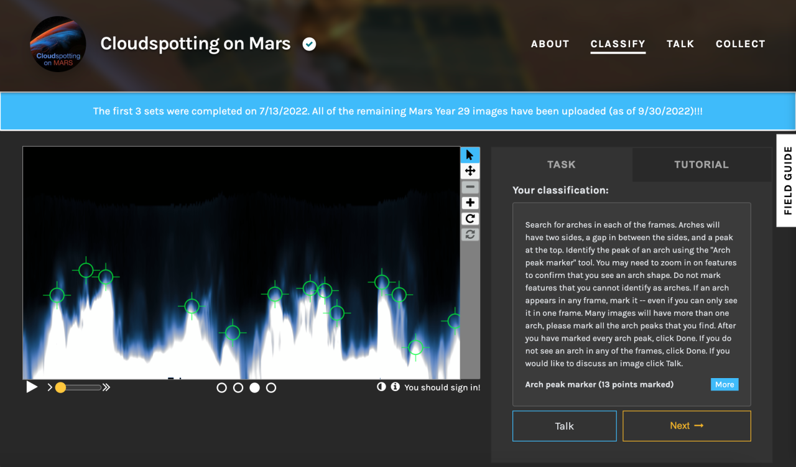Viewport: 796px width, 467px height.
Task: Switch to the TUTORIAL tab
Action: click(x=701, y=164)
